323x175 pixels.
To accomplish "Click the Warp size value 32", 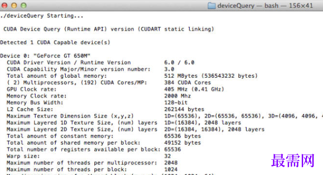I will (168, 156).
